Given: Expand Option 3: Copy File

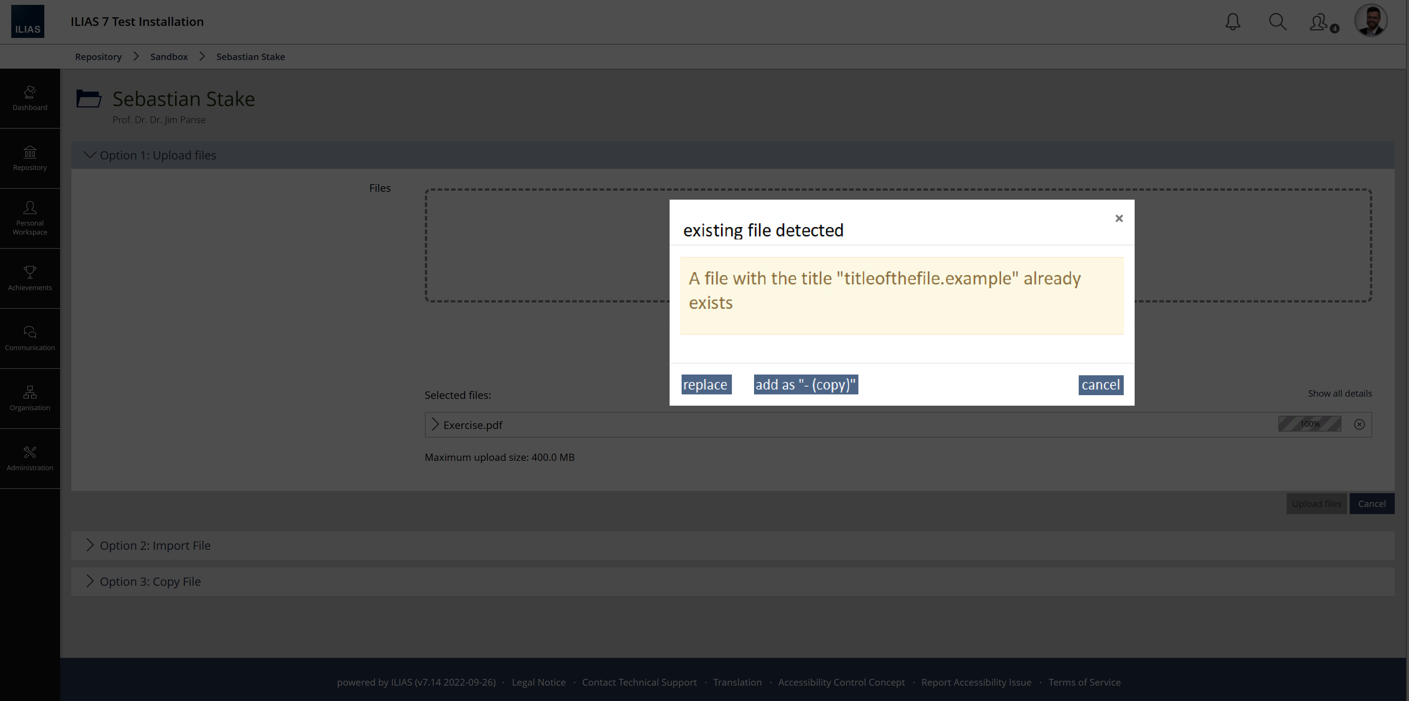Looking at the screenshot, I should (x=150, y=582).
